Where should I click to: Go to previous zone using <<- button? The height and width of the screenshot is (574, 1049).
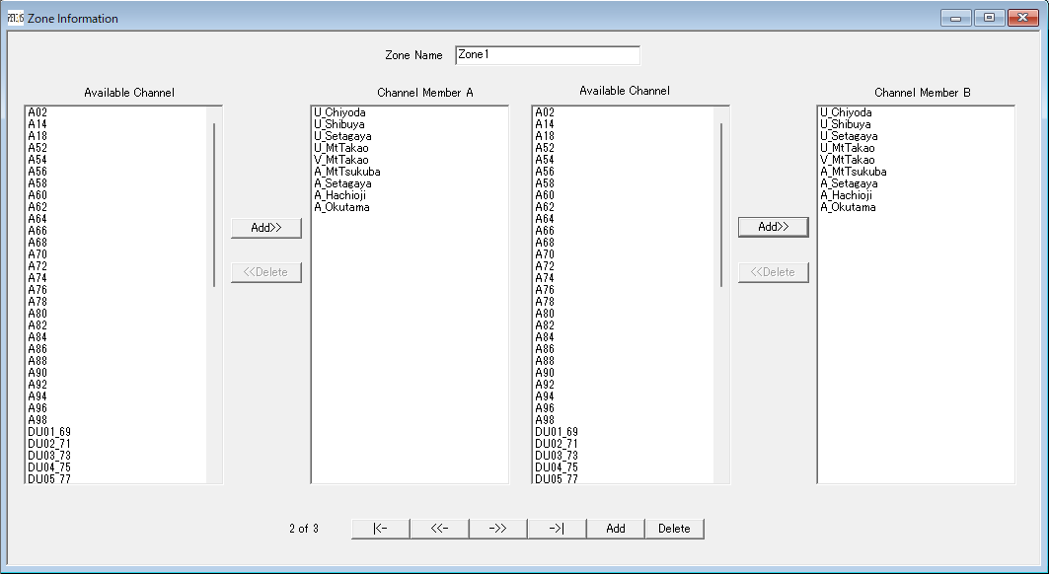439,529
